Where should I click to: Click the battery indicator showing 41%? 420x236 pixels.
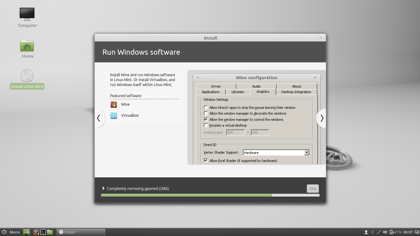point(395,232)
